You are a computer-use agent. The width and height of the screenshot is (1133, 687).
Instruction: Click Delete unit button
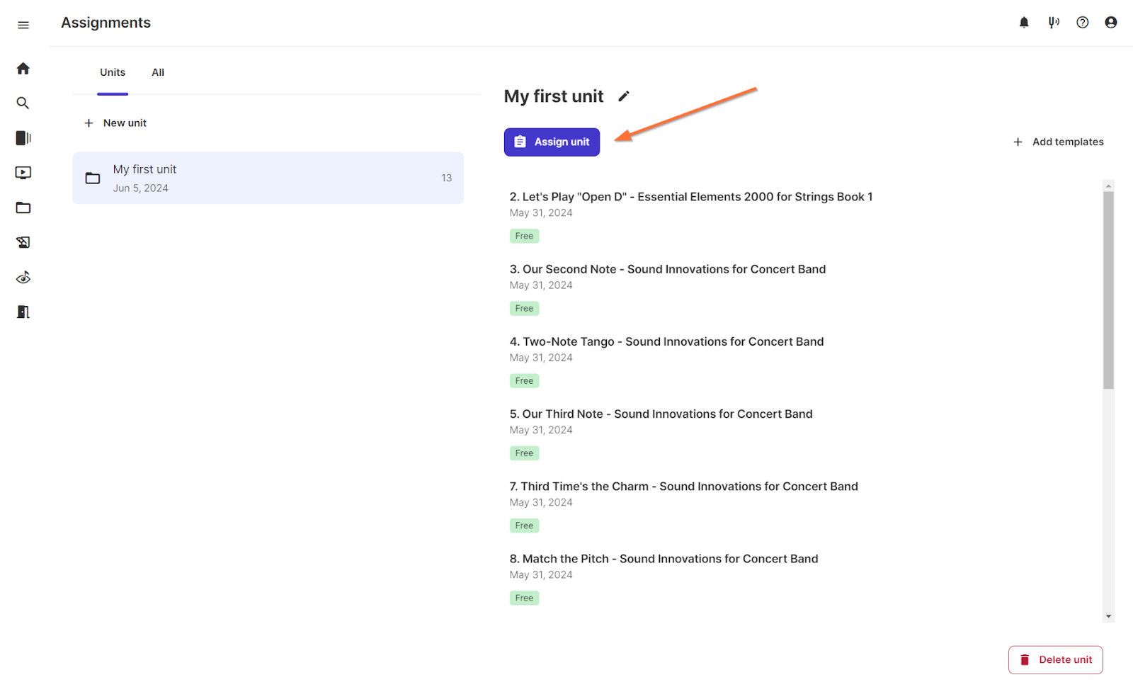(x=1055, y=659)
